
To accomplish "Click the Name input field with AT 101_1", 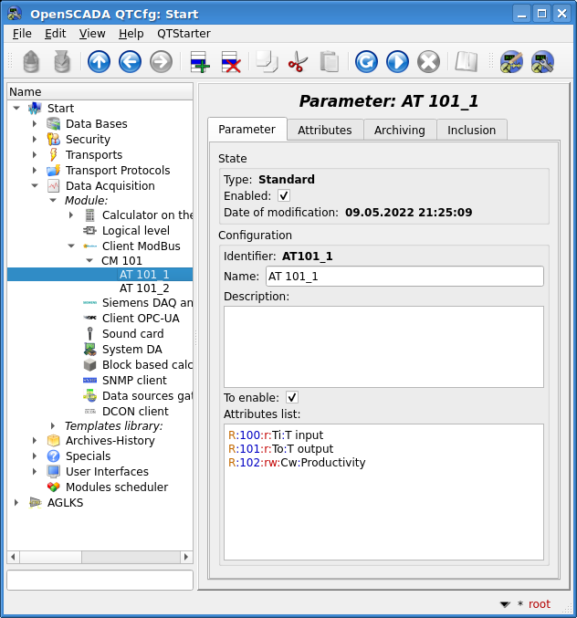I will pyautogui.click(x=404, y=277).
